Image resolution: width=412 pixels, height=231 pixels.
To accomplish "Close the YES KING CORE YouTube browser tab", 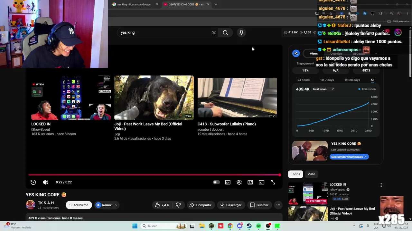I will (208, 4).
